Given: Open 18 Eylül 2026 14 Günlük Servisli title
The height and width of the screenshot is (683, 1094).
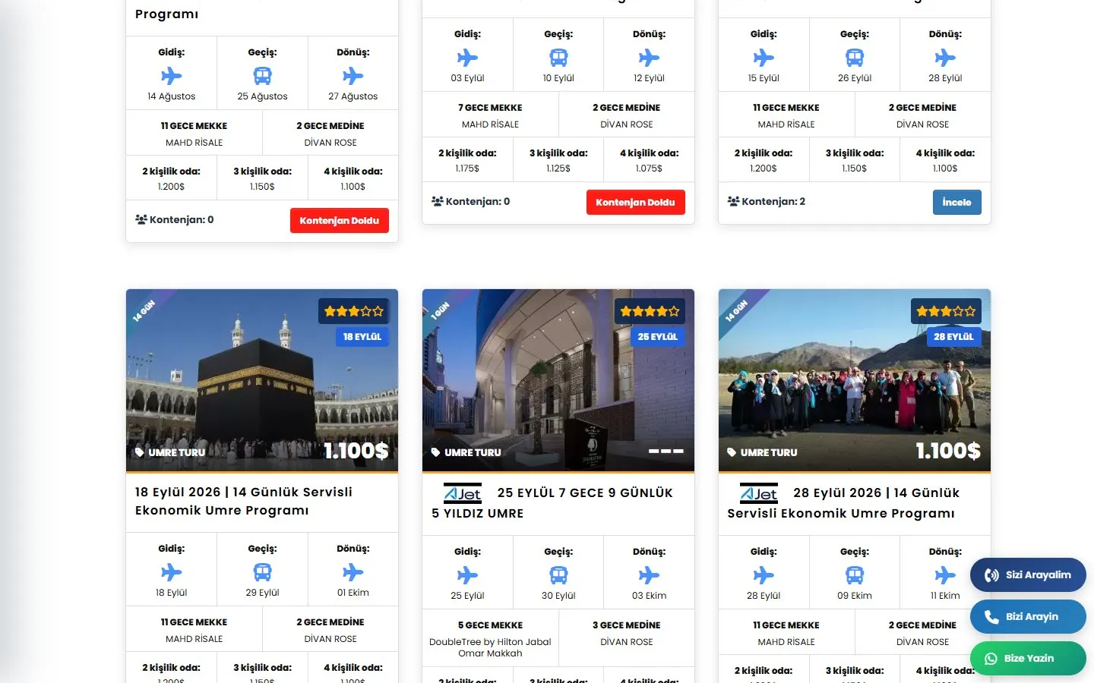Looking at the screenshot, I should pos(244,501).
